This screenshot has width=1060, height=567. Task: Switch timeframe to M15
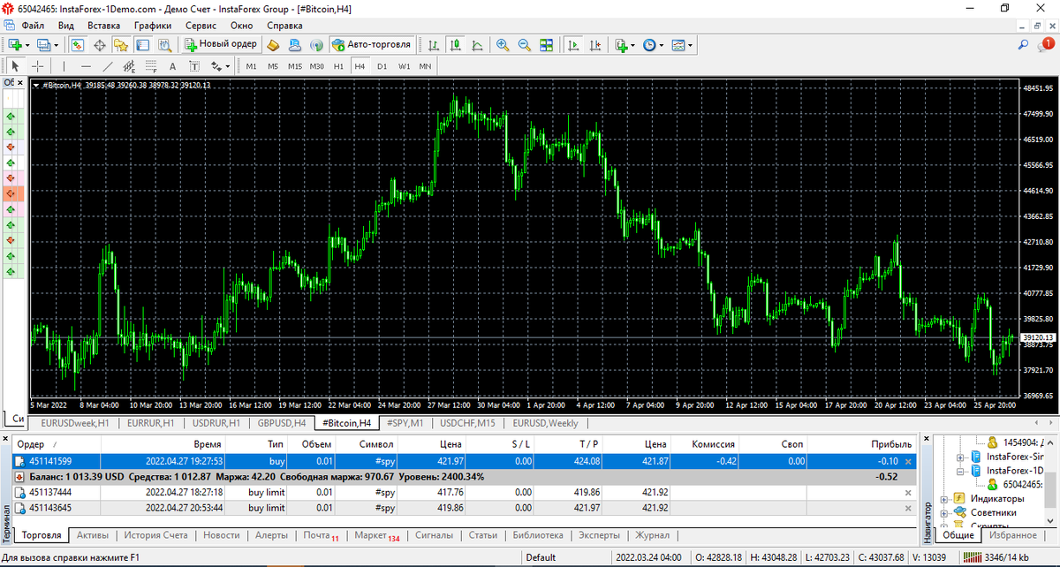[295, 66]
